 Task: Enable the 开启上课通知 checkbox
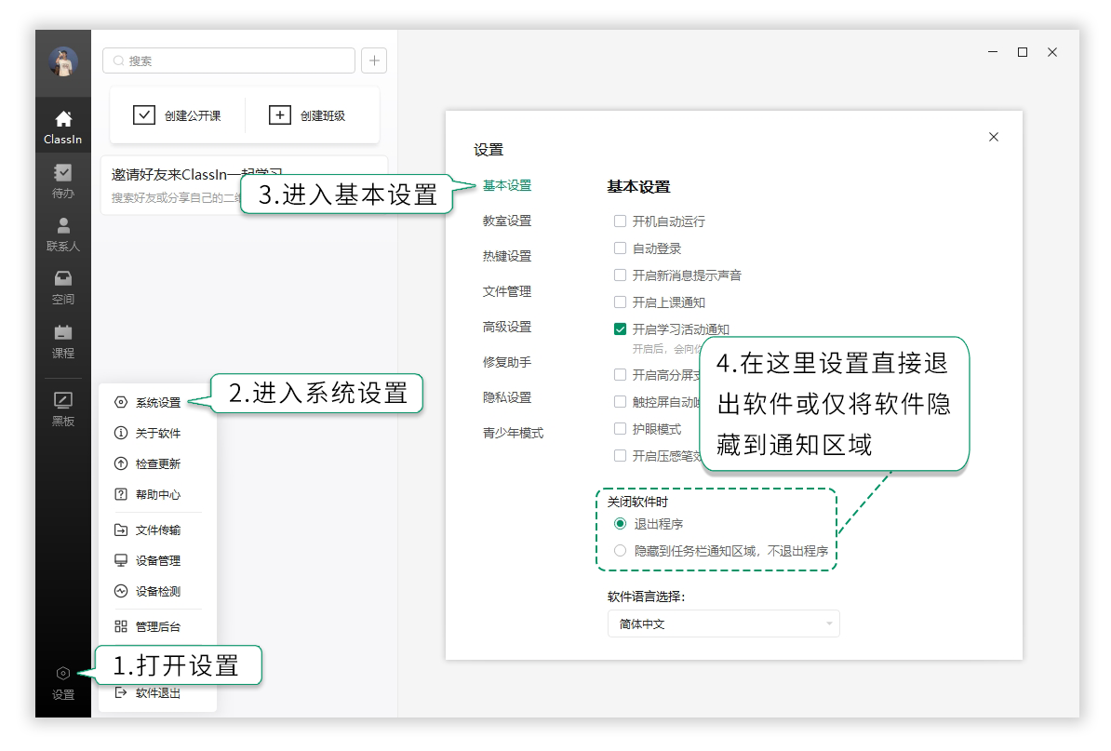[x=620, y=302]
